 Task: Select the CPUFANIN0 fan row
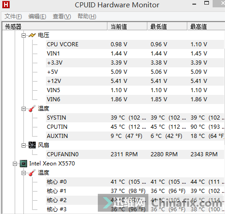[x=135, y=154]
